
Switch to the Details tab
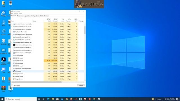42,16
